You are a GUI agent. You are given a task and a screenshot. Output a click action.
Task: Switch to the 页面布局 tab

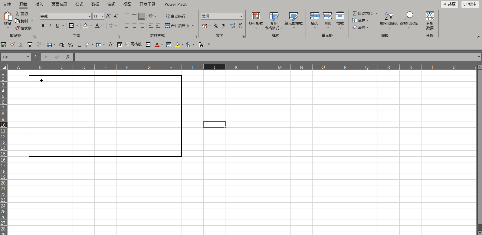[59, 4]
